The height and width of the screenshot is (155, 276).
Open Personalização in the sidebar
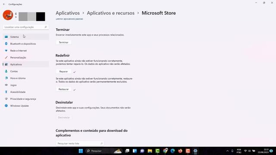click(x=26, y=57)
